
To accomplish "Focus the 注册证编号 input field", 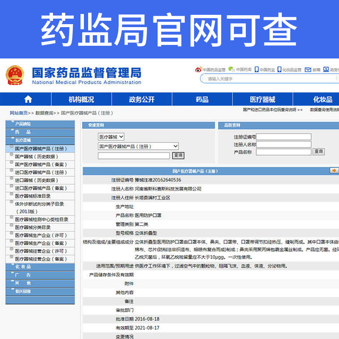I will point(283,137).
